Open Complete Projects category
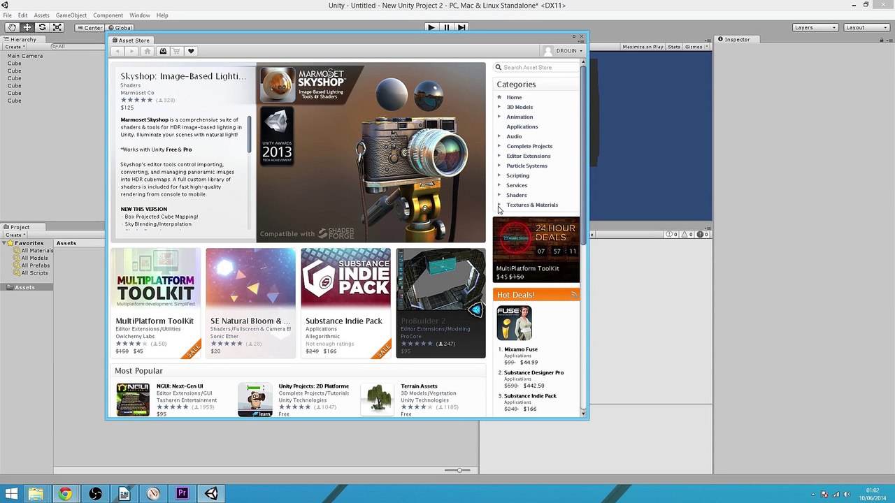Viewport: 895px width, 503px height. click(x=529, y=146)
